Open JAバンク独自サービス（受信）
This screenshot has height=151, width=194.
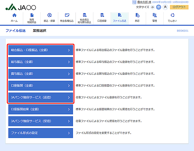pos(41,121)
